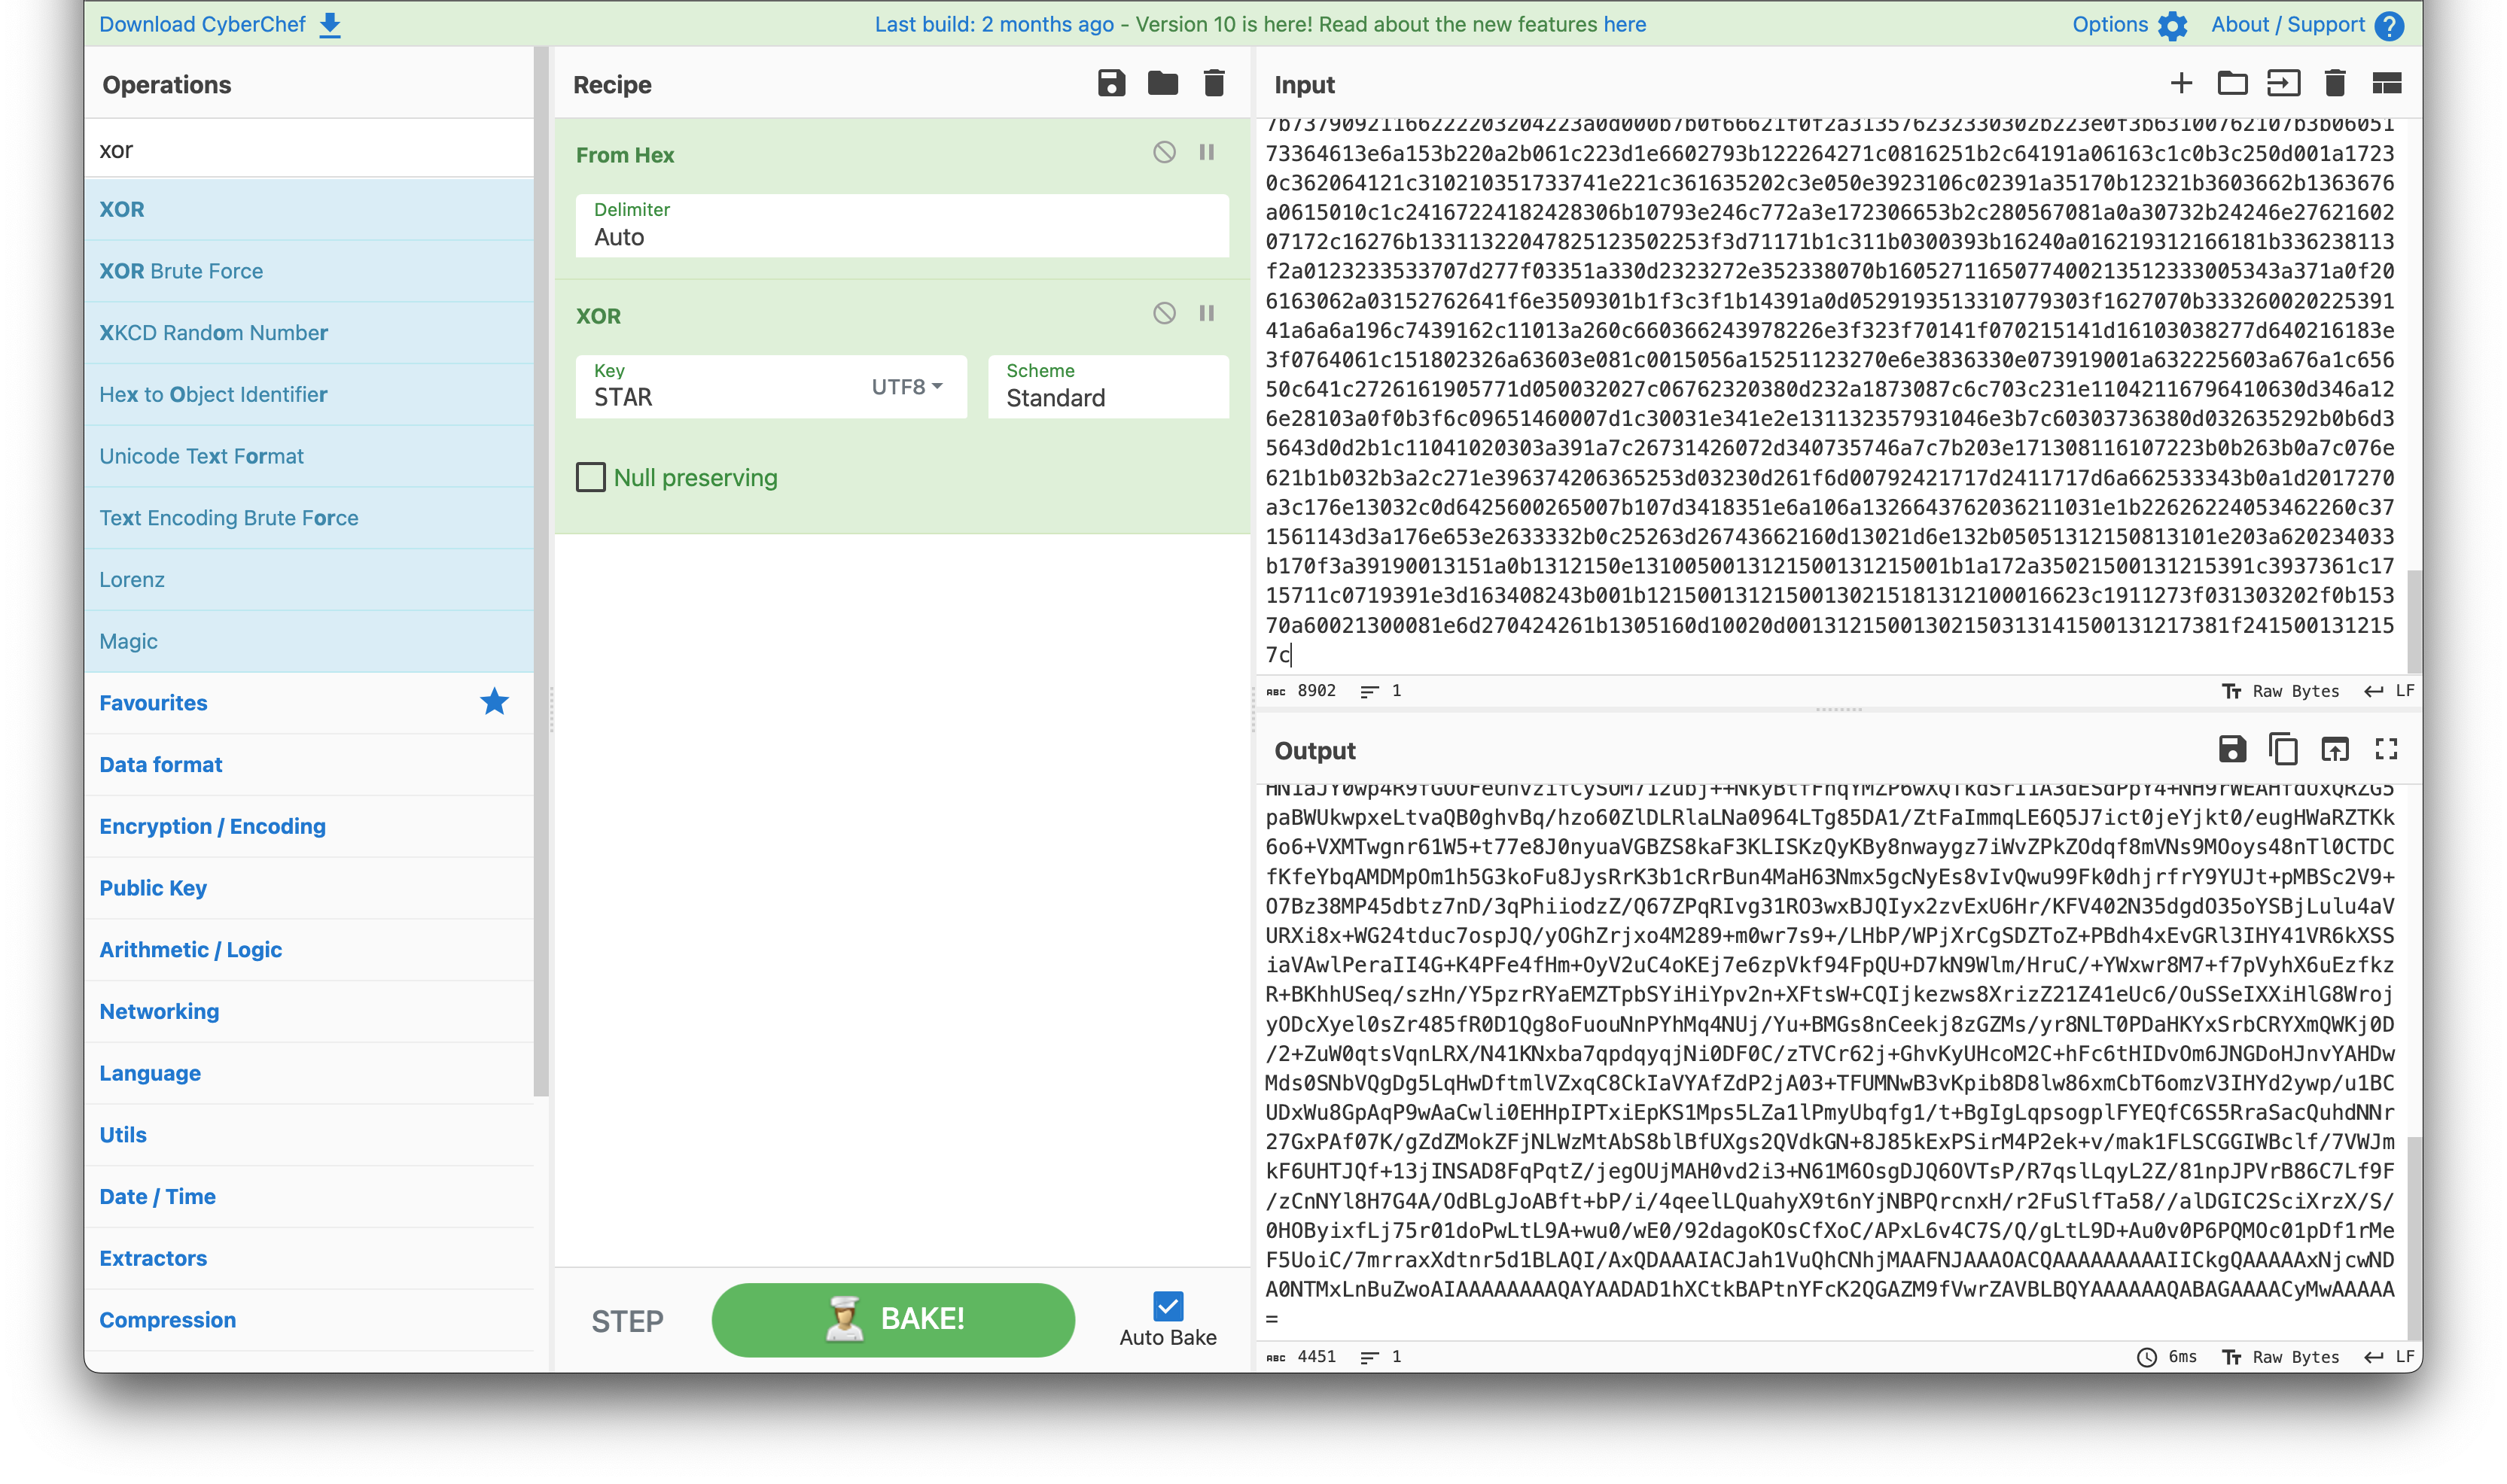The width and height of the screenshot is (2507, 1484).
Task: Open the Favourites category
Action: 153,703
